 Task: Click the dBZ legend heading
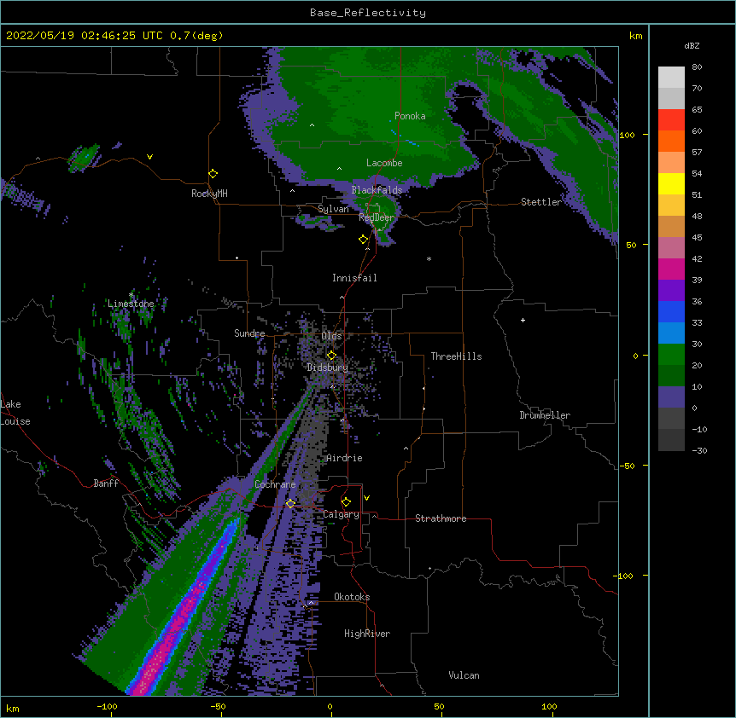tap(692, 46)
